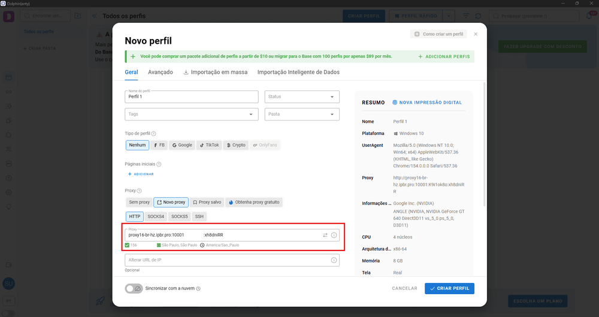Open Como criar um perfil guide

[438, 34]
